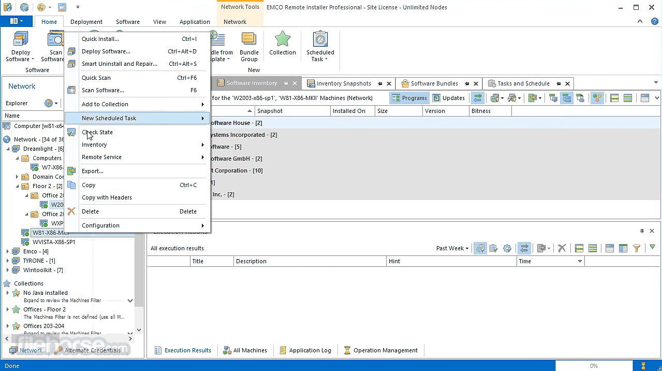The height and width of the screenshot is (371, 662).
Task: Toggle the highlighted view button beside Past Week
Action: [480, 248]
